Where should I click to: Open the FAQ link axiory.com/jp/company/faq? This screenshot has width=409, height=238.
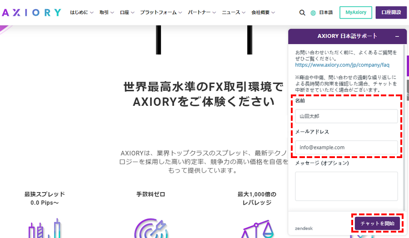coord(342,65)
